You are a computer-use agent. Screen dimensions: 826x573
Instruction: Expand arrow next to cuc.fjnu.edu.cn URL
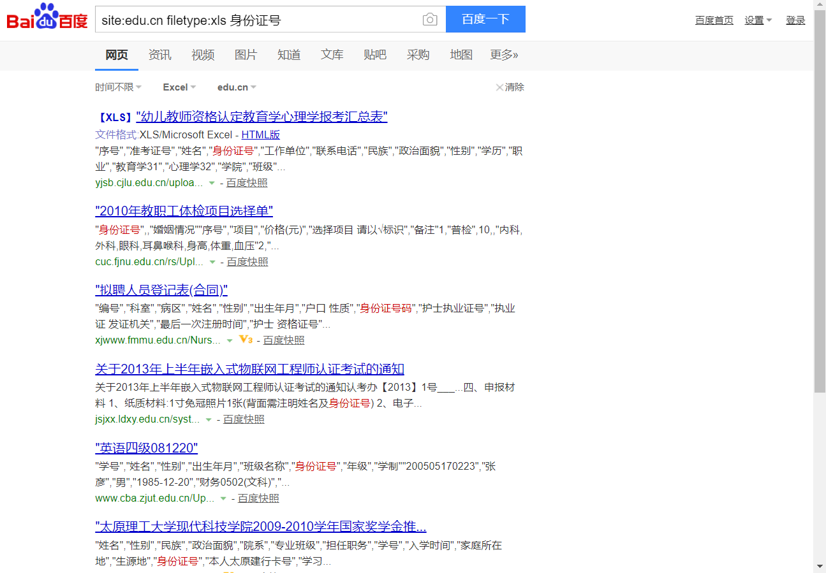pyautogui.click(x=212, y=263)
